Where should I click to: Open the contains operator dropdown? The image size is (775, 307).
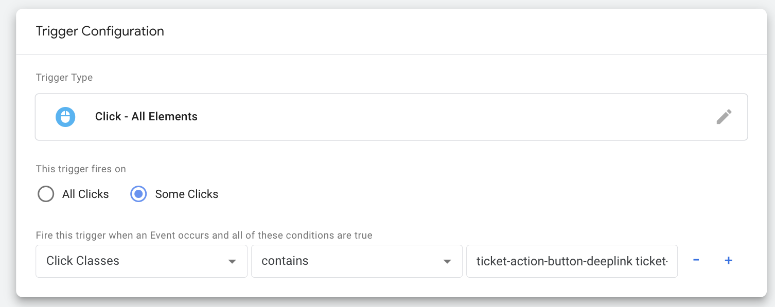pyautogui.click(x=357, y=261)
